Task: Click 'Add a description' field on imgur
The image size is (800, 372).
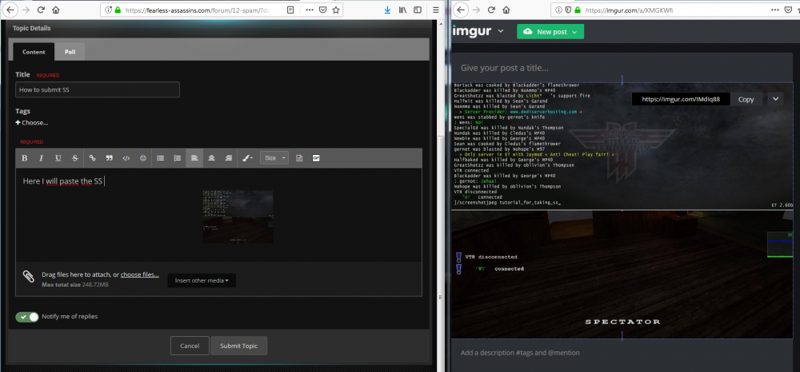Action: 520,353
